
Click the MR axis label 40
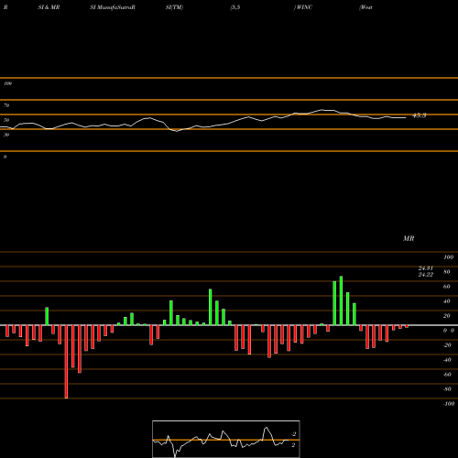coord(447,301)
